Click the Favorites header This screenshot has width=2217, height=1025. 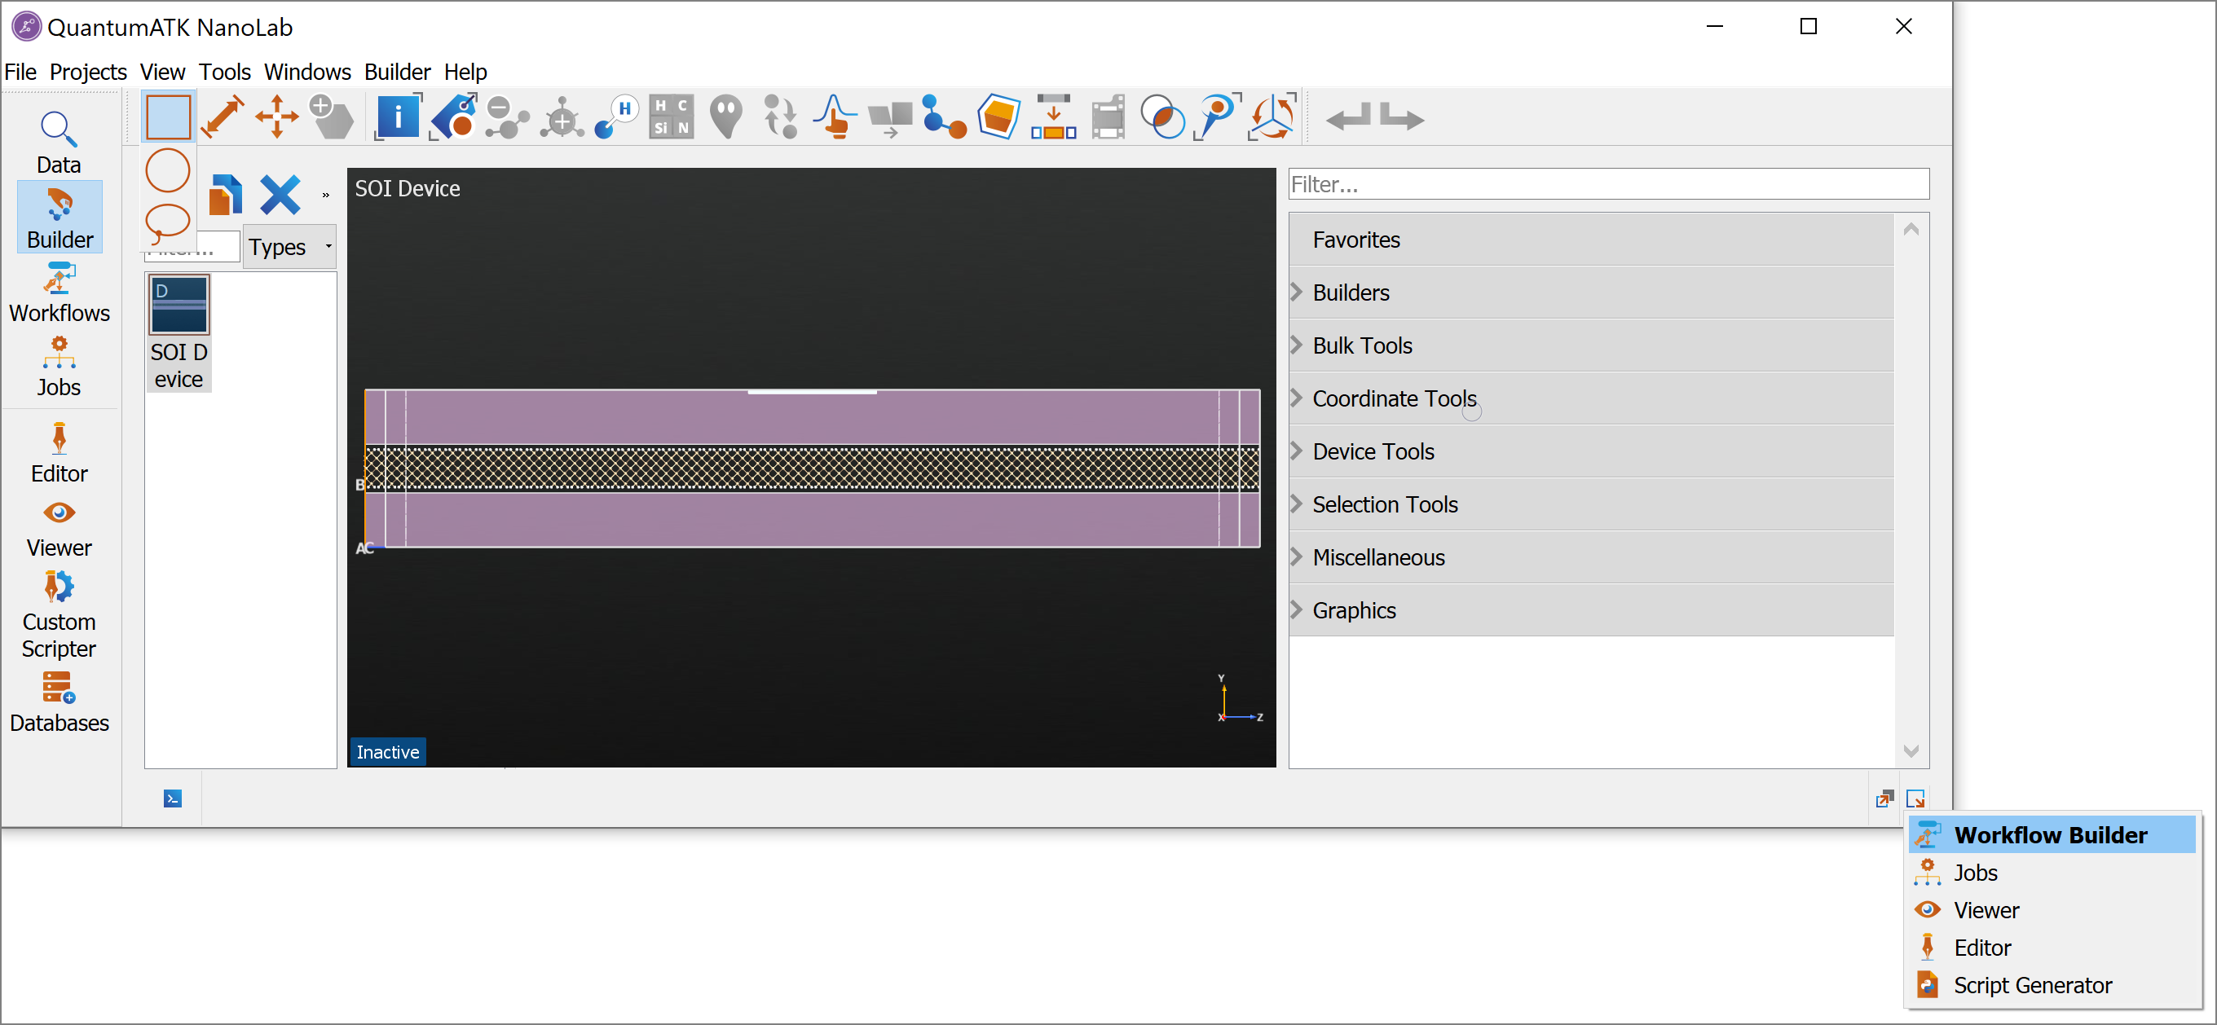tap(1591, 240)
